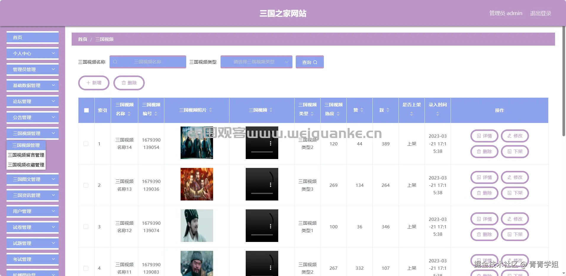The height and width of the screenshot is (276, 566).
Task: Sort by 三国视频热度 column arrows
Action: (338, 114)
